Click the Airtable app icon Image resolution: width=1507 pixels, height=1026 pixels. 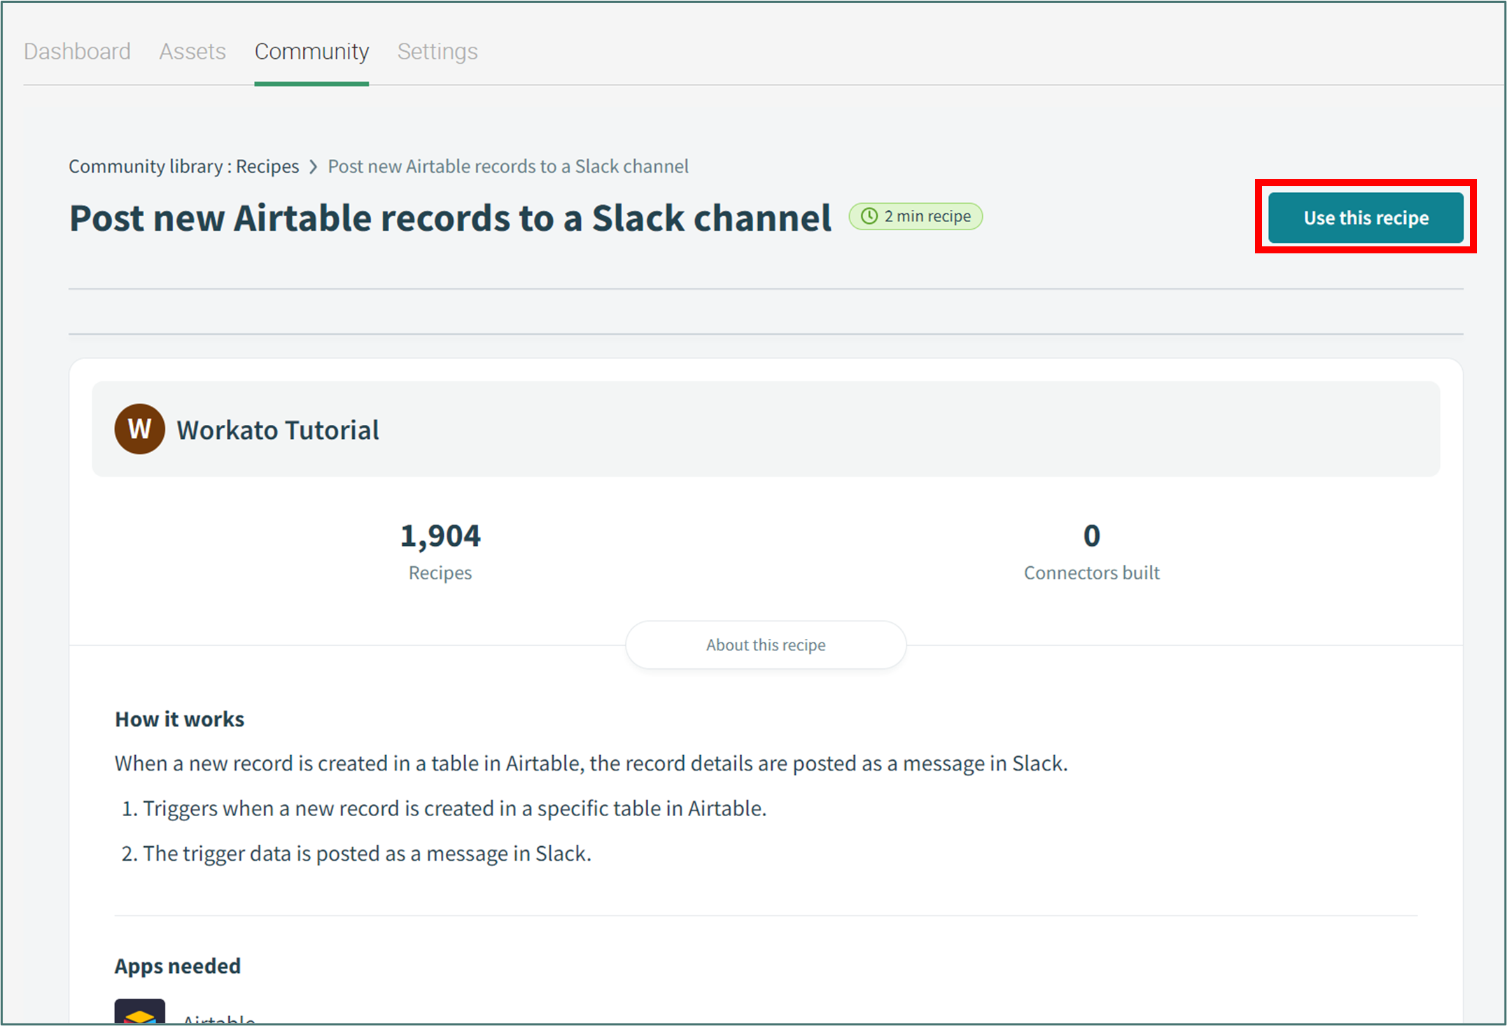139,1013
